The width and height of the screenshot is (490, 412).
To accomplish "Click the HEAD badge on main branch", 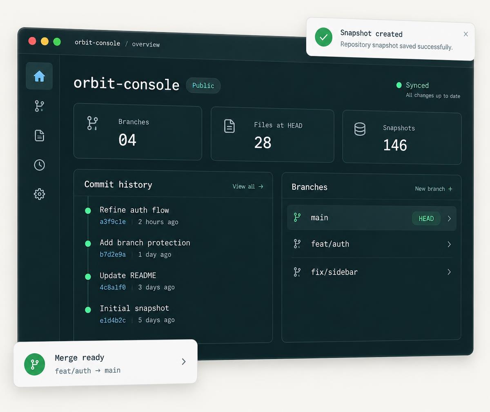I will tap(426, 218).
